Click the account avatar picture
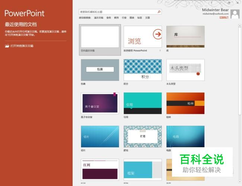 pyautogui.click(x=235, y=14)
